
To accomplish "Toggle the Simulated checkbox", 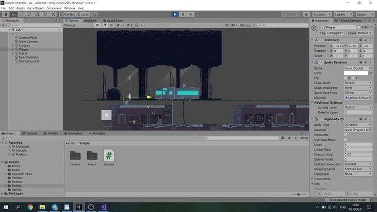I will (346, 135).
